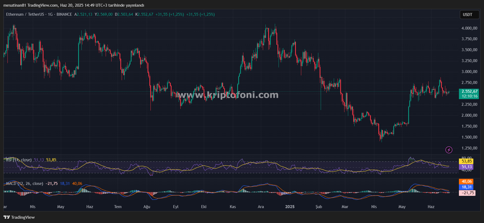
Task: Select the Ethereum / TetherUS symbol title
Action: (x=25, y=14)
